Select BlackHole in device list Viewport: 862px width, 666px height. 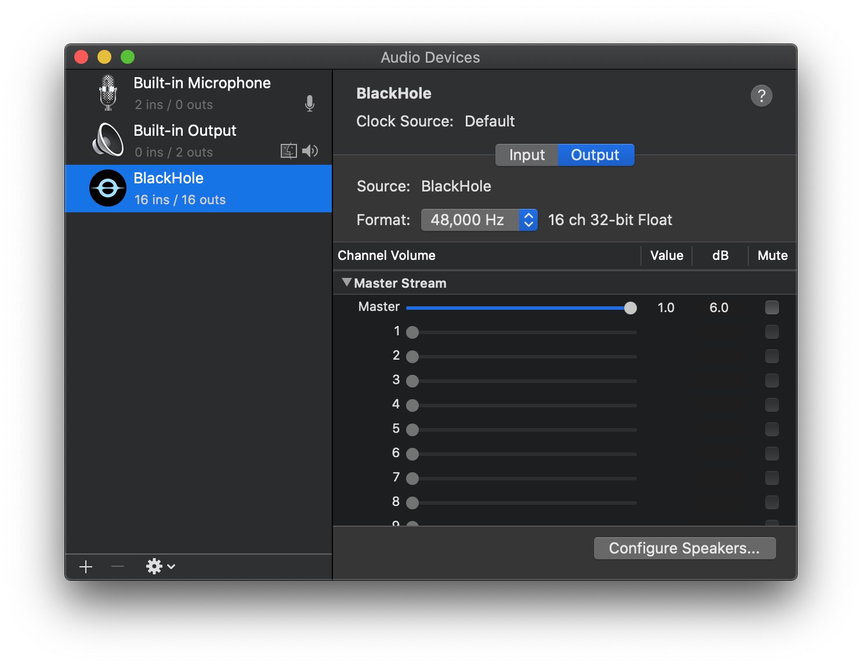pos(199,189)
